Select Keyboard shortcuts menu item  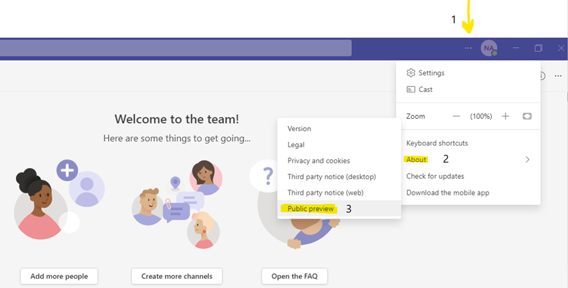437,143
